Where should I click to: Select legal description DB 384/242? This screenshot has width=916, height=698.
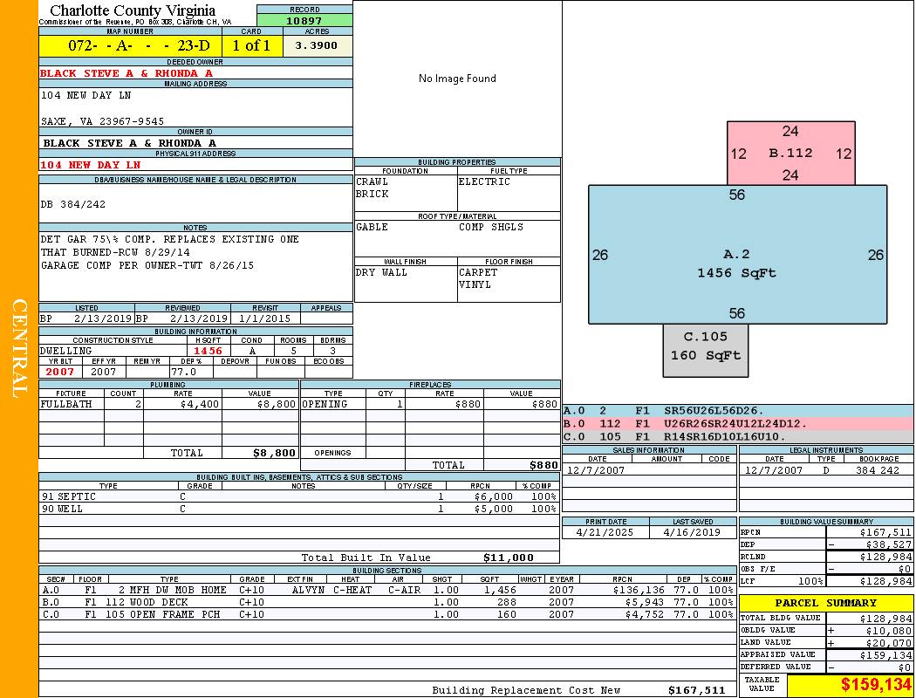point(73,204)
